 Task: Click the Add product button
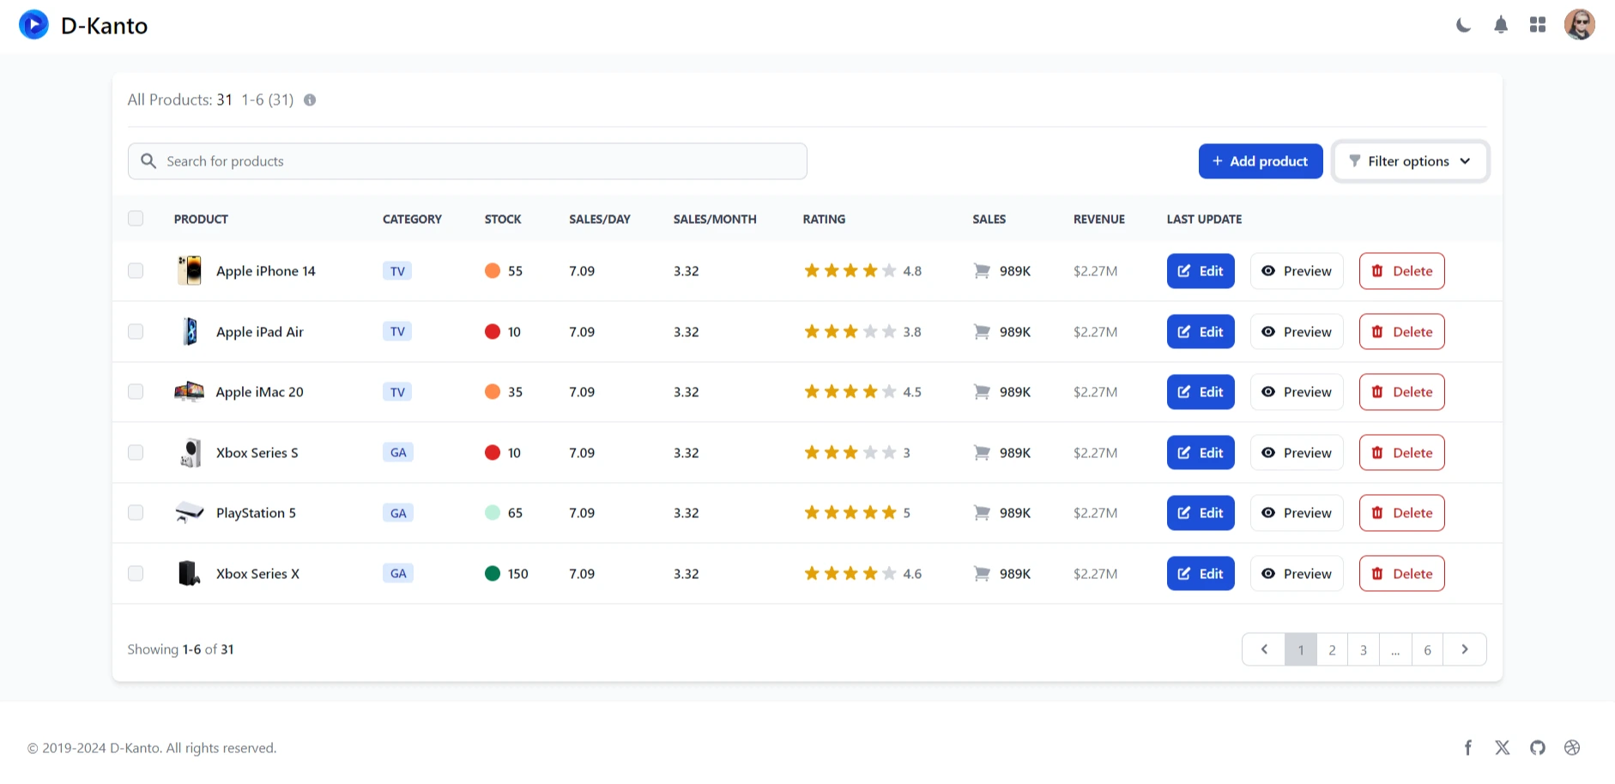tap(1261, 161)
